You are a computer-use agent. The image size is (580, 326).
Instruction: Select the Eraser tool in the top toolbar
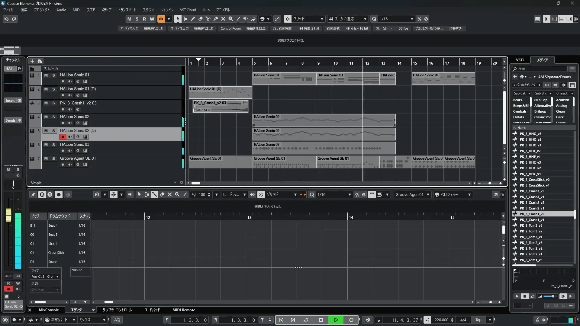(x=200, y=19)
